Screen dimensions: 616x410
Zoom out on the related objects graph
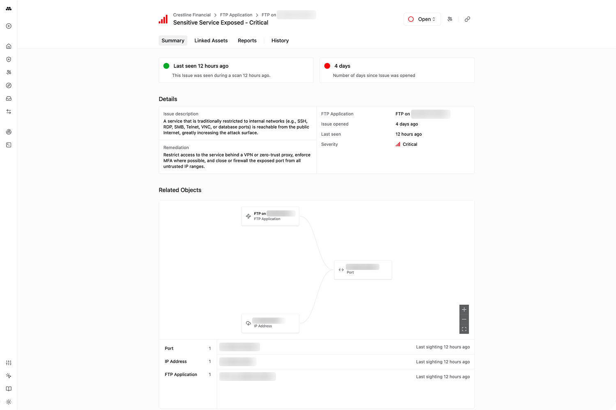(464, 319)
